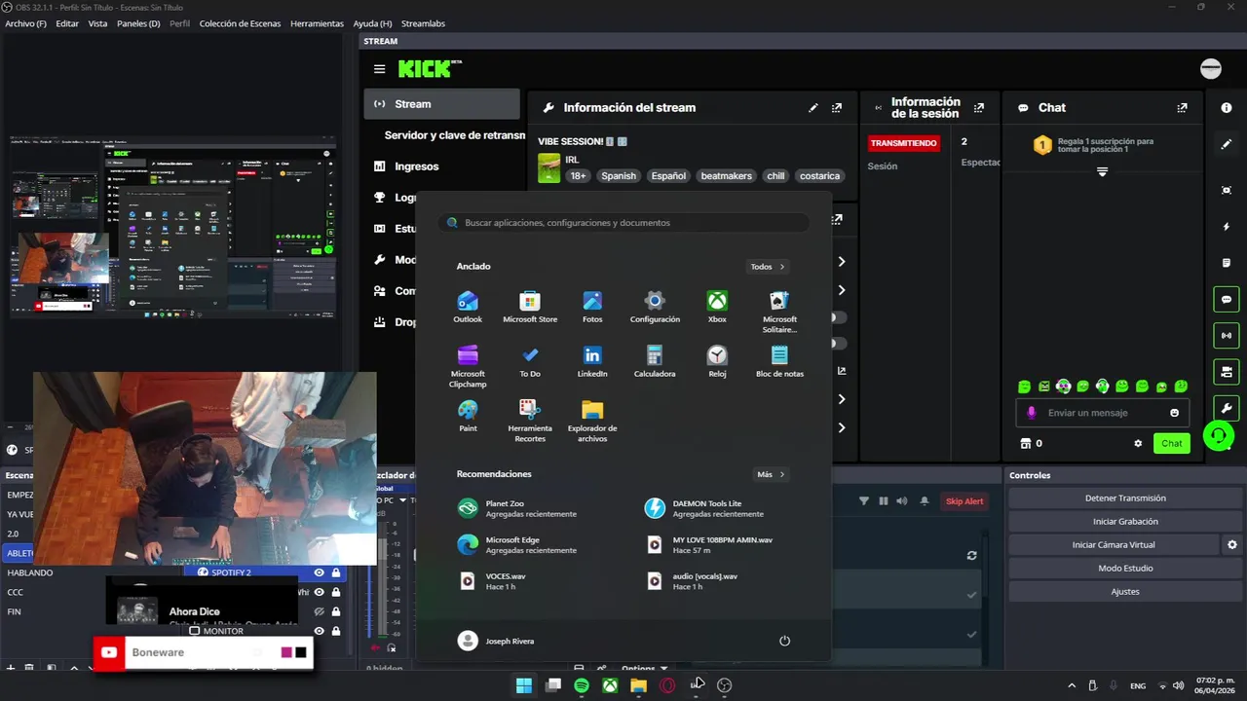Click the green headset support icon
The image size is (1247, 701).
[x=1218, y=436]
